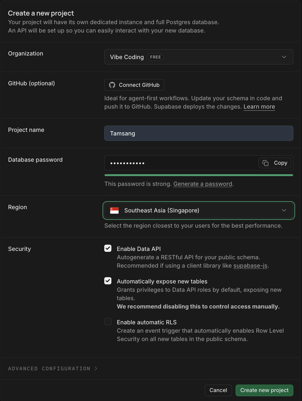Click the Organization field label

(26, 53)
